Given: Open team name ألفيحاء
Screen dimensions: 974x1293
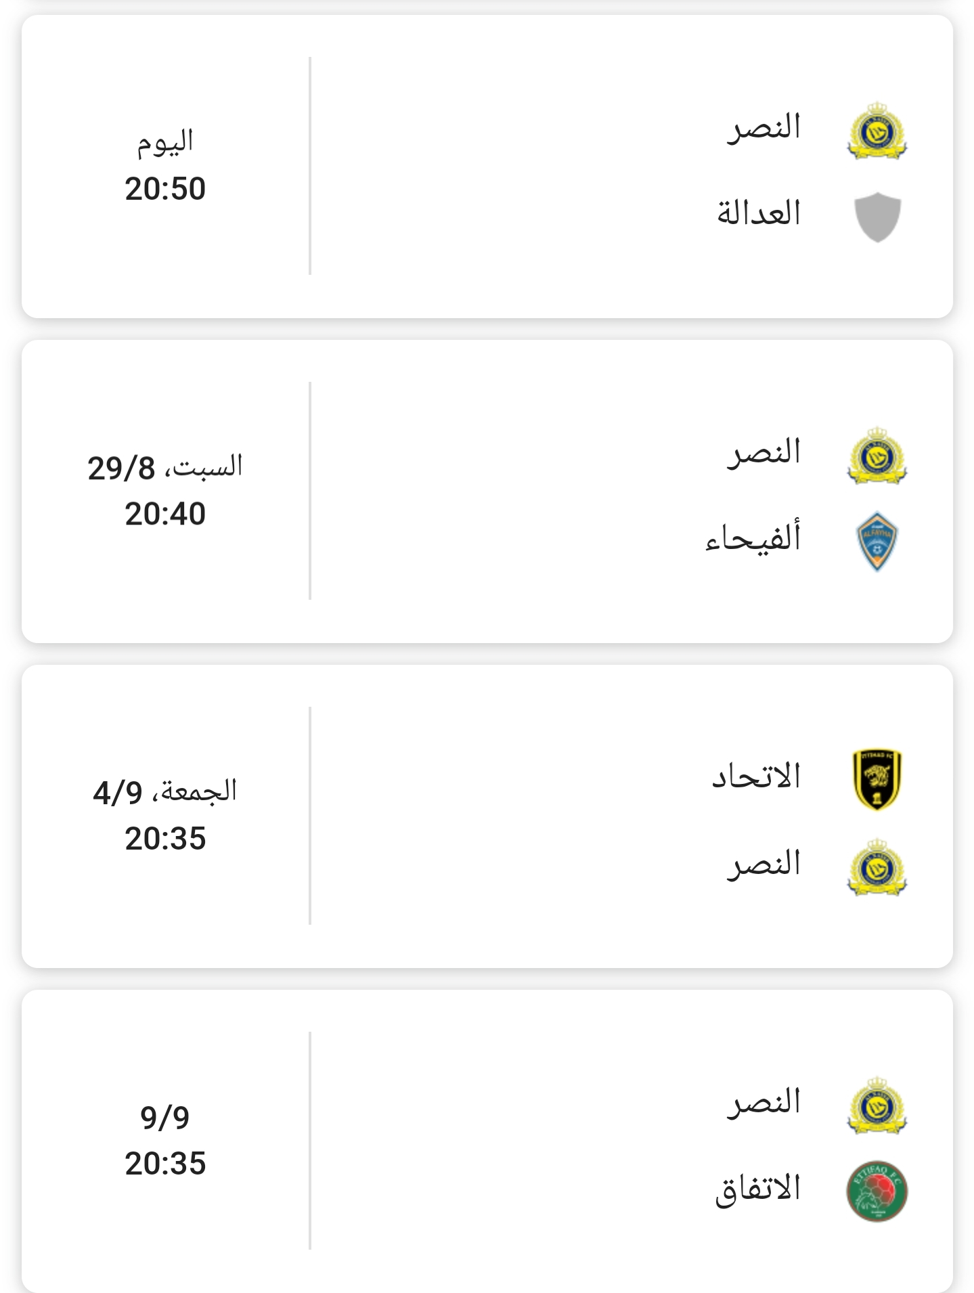Looking at the screenshot, I should [x=753, y=538].
